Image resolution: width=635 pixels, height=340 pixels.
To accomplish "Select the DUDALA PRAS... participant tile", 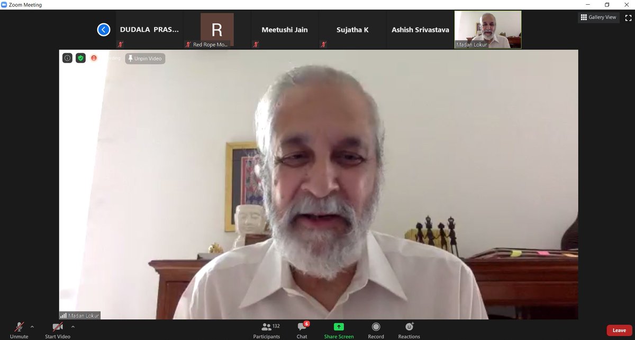I will (150, 30).
